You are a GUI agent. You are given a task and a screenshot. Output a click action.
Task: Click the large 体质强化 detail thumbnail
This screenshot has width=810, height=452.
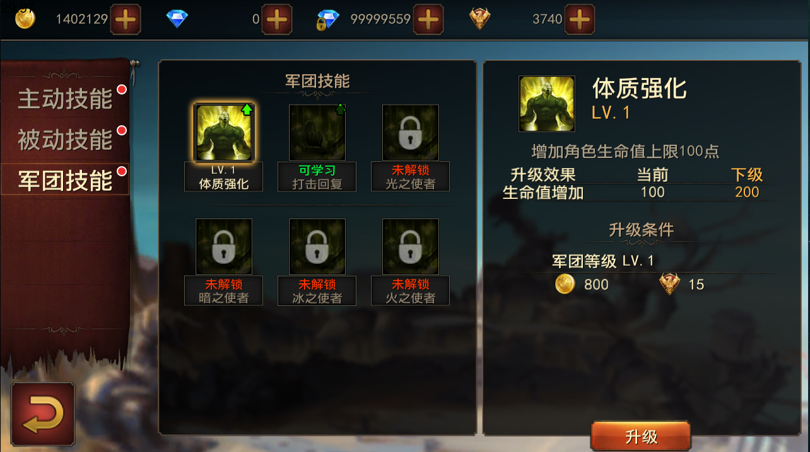click(546, 104)
